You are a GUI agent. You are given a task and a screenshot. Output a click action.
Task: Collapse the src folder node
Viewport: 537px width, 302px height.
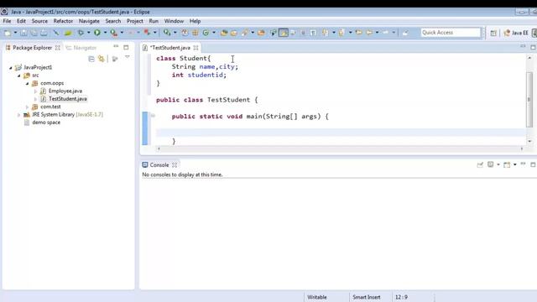tap(18, 75)
